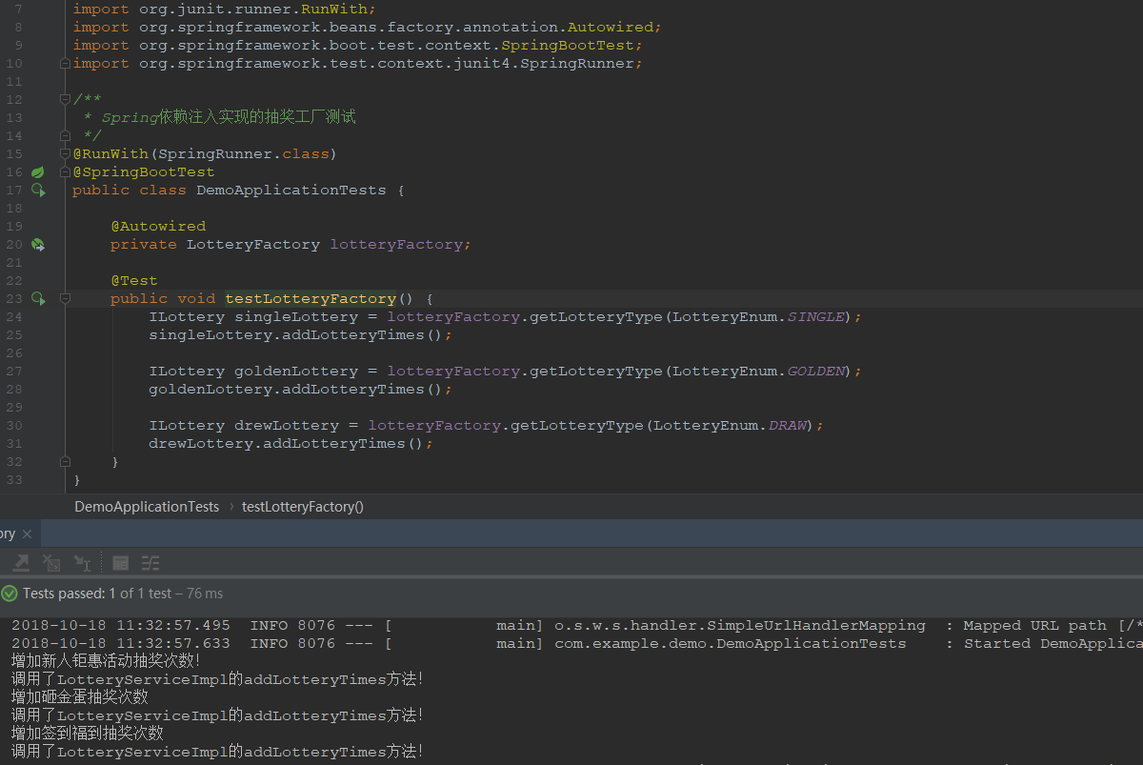Click the Autowired import on line 8
This screenshot has width=1143, height=765.
[x=368, y=28]
